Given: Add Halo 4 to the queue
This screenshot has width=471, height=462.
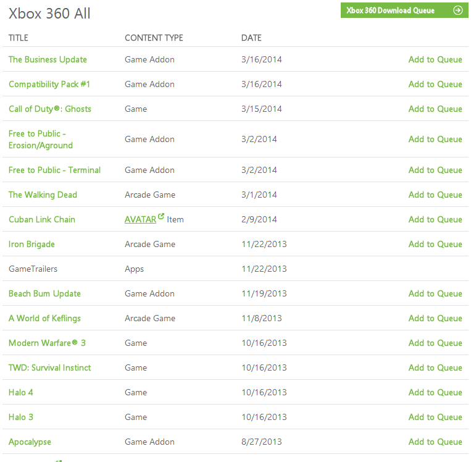Looking at the screenshot, I should point(435,393).
